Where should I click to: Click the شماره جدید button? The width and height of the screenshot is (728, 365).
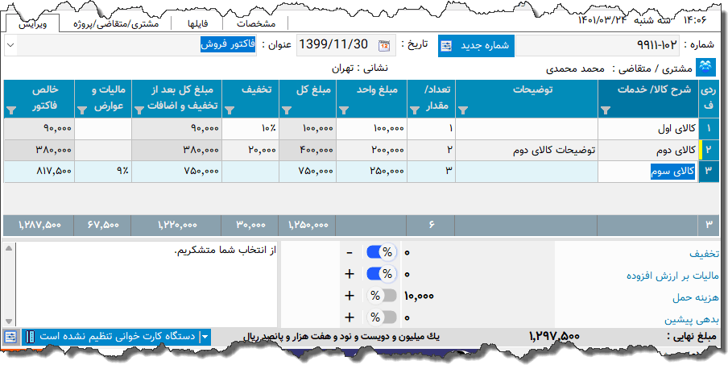point(476,45)
